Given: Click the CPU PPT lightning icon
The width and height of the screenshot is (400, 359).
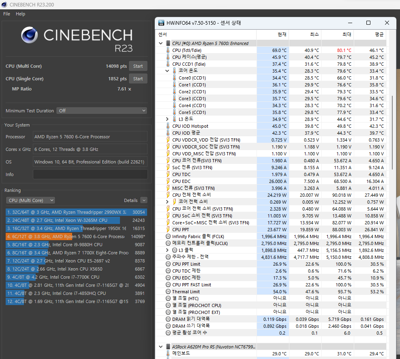Looking at the screenshot, I should (x=168, y=229).
